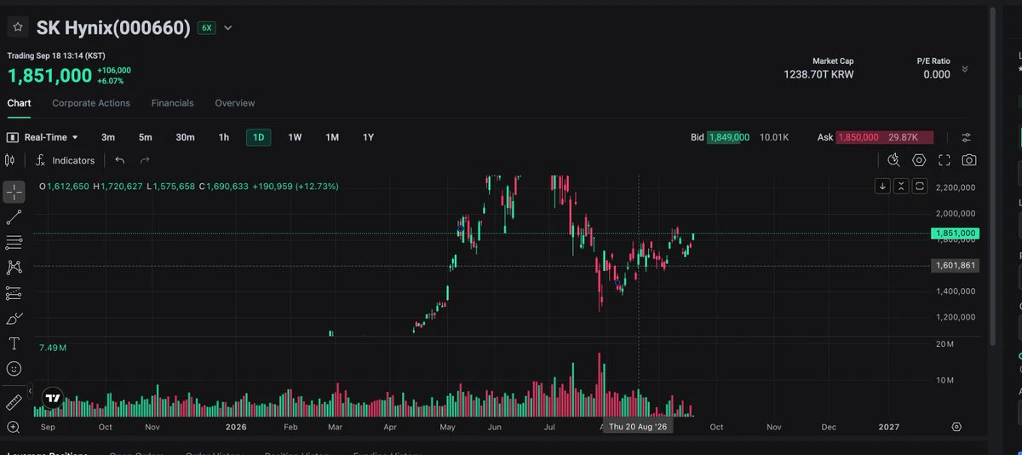1022x455 pixels.
Task: Click the page vertical scrollbar
Action: click(x=991, y=175)
